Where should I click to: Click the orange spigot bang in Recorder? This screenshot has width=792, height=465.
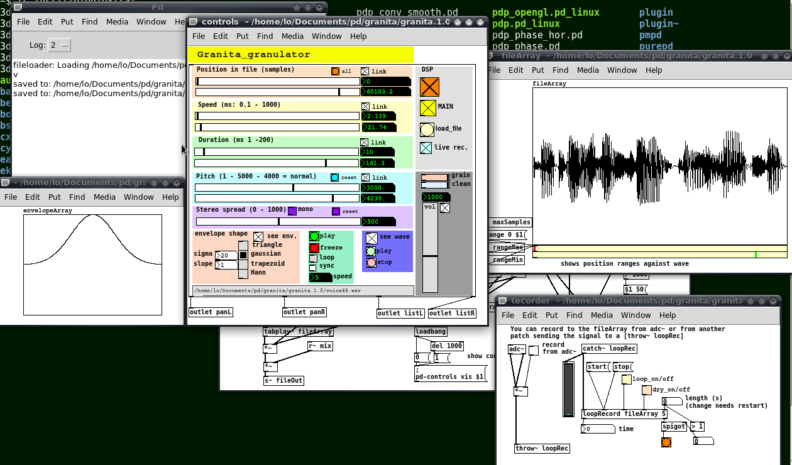666,442
